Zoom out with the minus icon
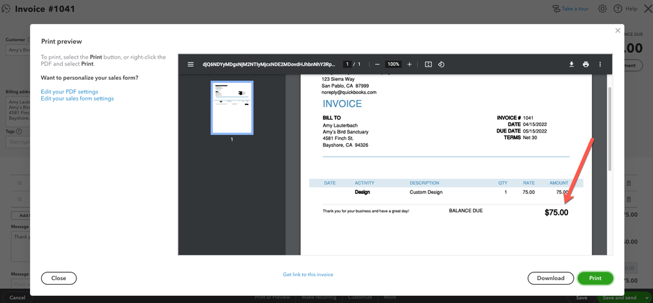This screenshot has height=303, width=653. 377,64
